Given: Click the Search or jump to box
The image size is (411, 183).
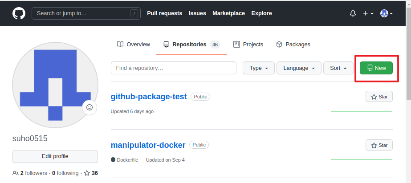Looking at the screenshot, I should [86, 13].
